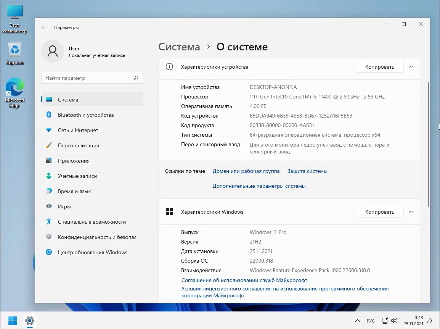440x329 pixels.
Task: Open Система settings category
Action: (92, 100)
